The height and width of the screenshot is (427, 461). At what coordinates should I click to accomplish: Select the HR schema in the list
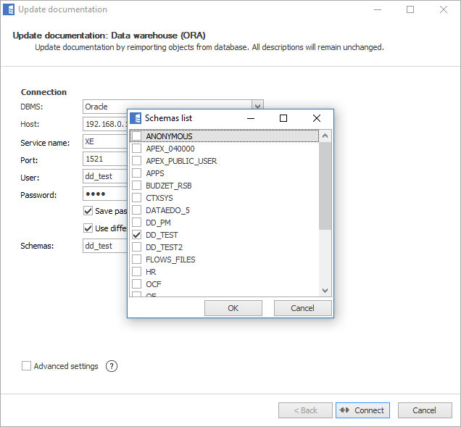coord(151,272)
